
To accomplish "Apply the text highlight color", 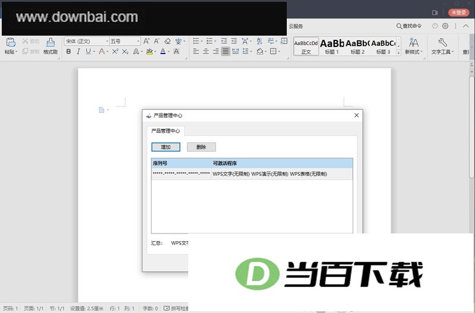I will tap(149, 52).
